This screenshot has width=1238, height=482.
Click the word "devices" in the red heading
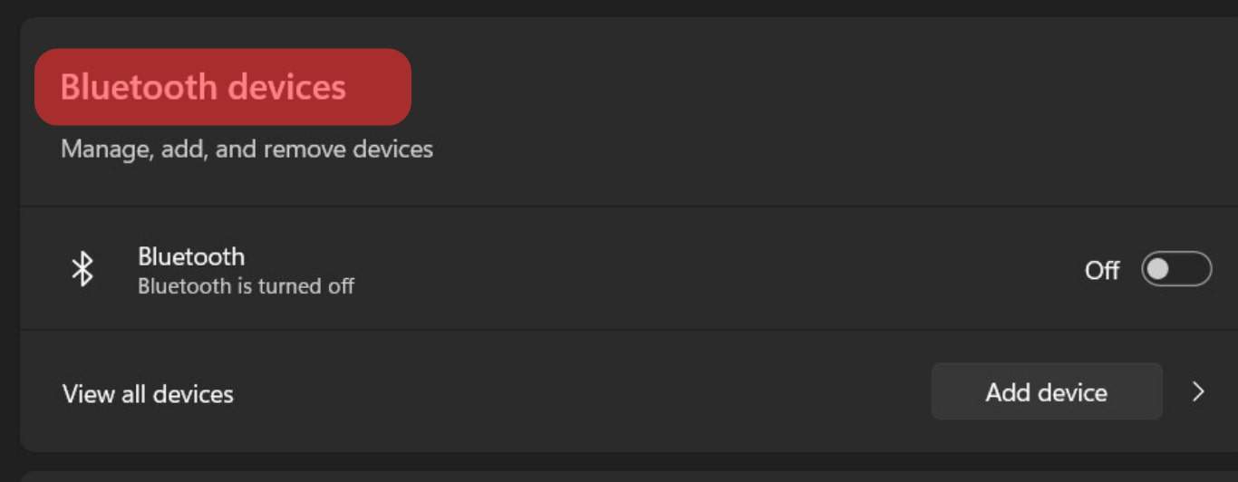(286, 87)
